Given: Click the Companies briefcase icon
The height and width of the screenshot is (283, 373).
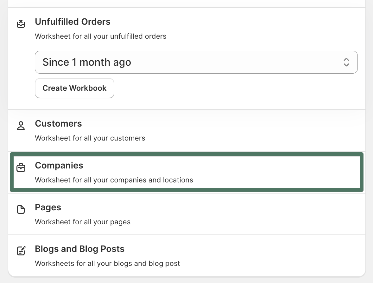Looking at the screenshot, I should tap(21, 168).
